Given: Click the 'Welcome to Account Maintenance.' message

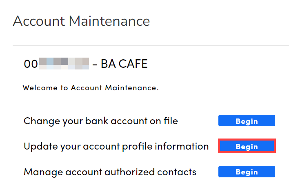Looking at the screenshot, I should click(90, 87).
